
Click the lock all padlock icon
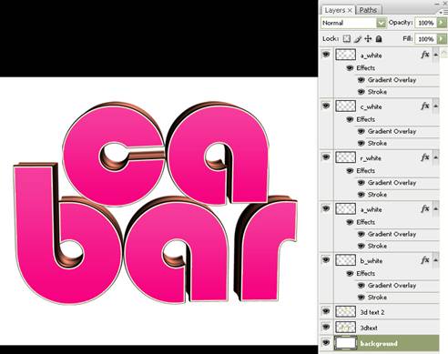click(379, 38)
